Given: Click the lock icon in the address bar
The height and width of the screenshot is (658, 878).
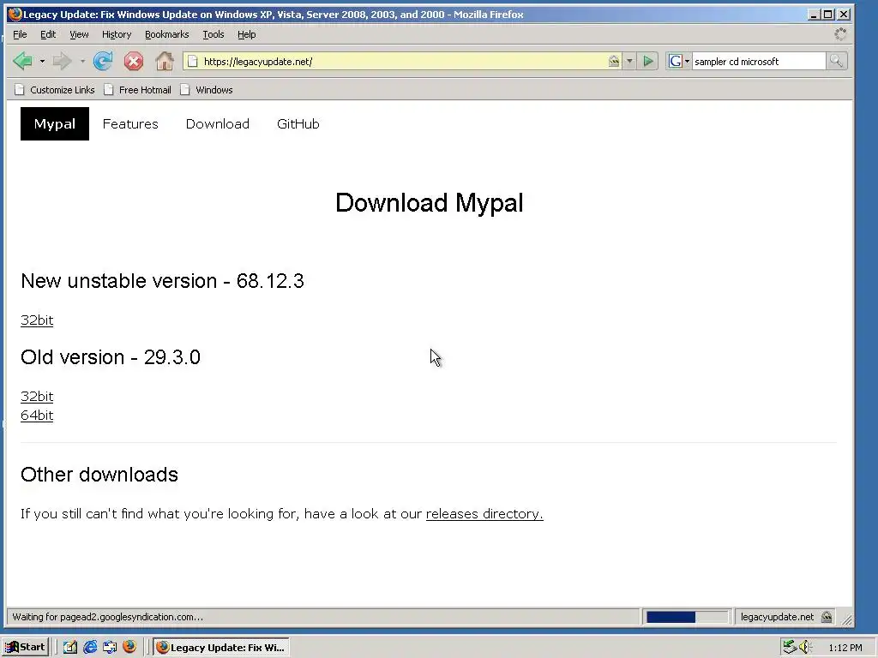Looking at the screenshot, I should [x=614, y=61].
